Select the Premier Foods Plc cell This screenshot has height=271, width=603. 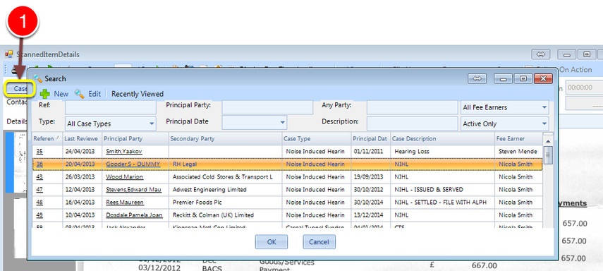click(225, 203)
